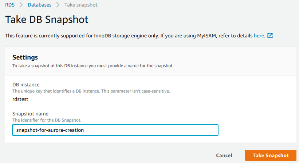Screen dimensions: 299x163
Task: Click the DB instance unique key description
Action: click(91, 91)
